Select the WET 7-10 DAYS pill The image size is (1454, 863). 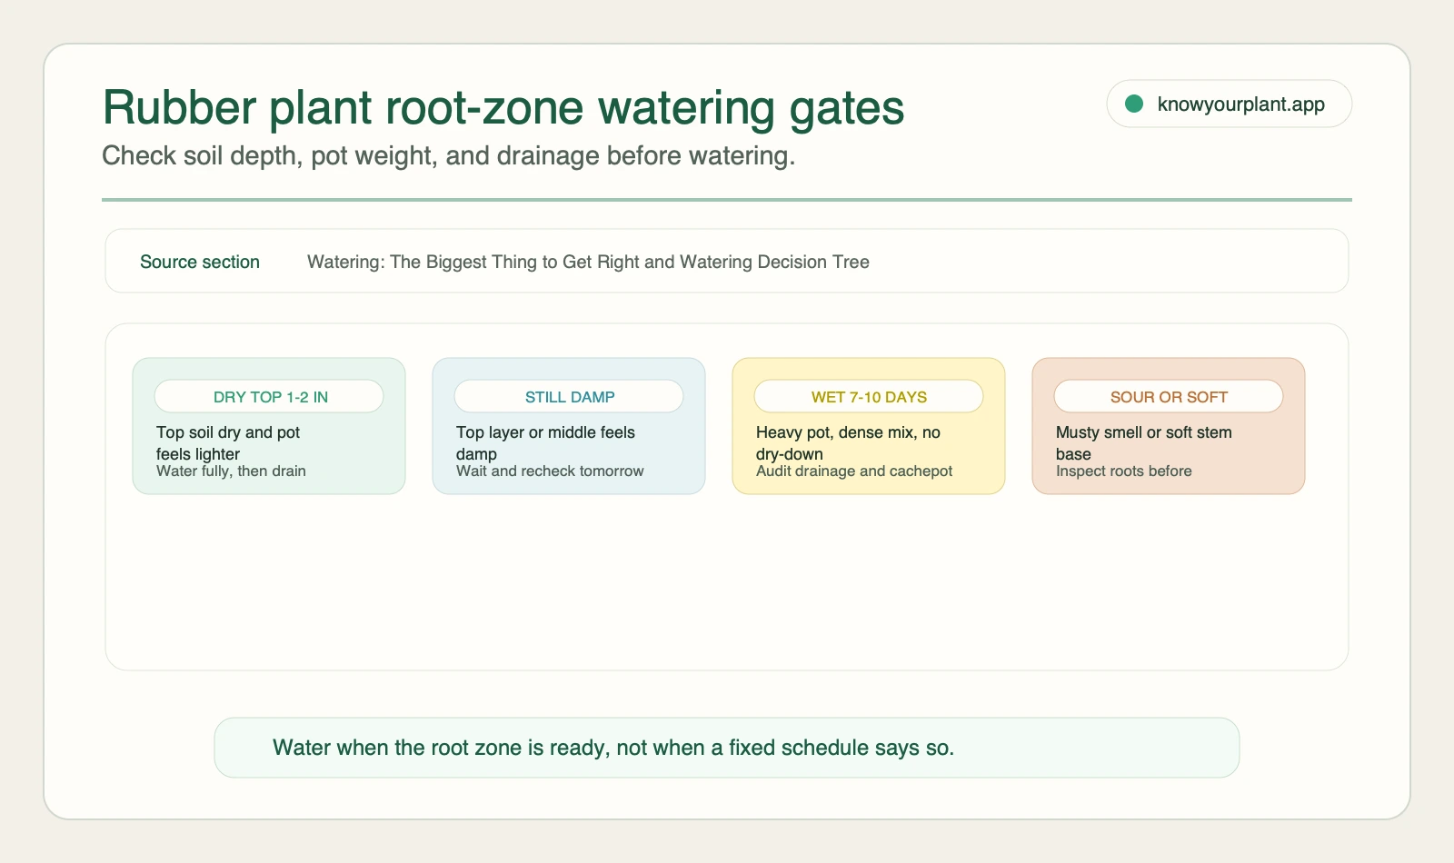[x=869, y=396]
